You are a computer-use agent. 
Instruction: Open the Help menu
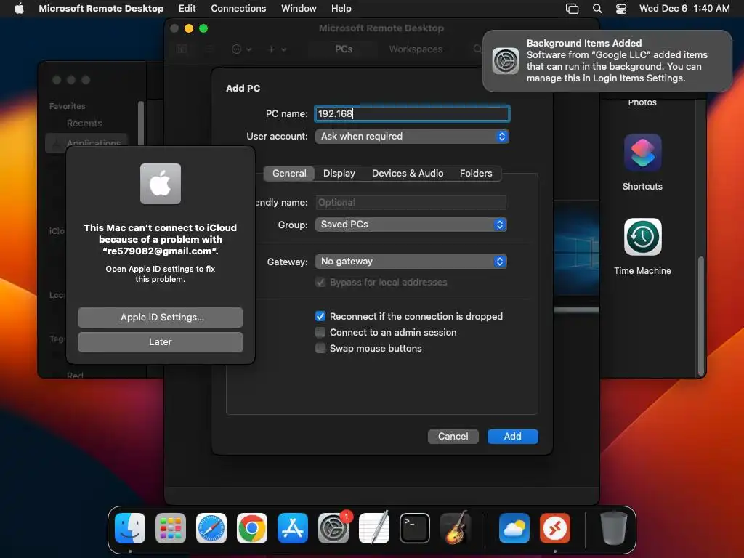click(x=341, y=8)
